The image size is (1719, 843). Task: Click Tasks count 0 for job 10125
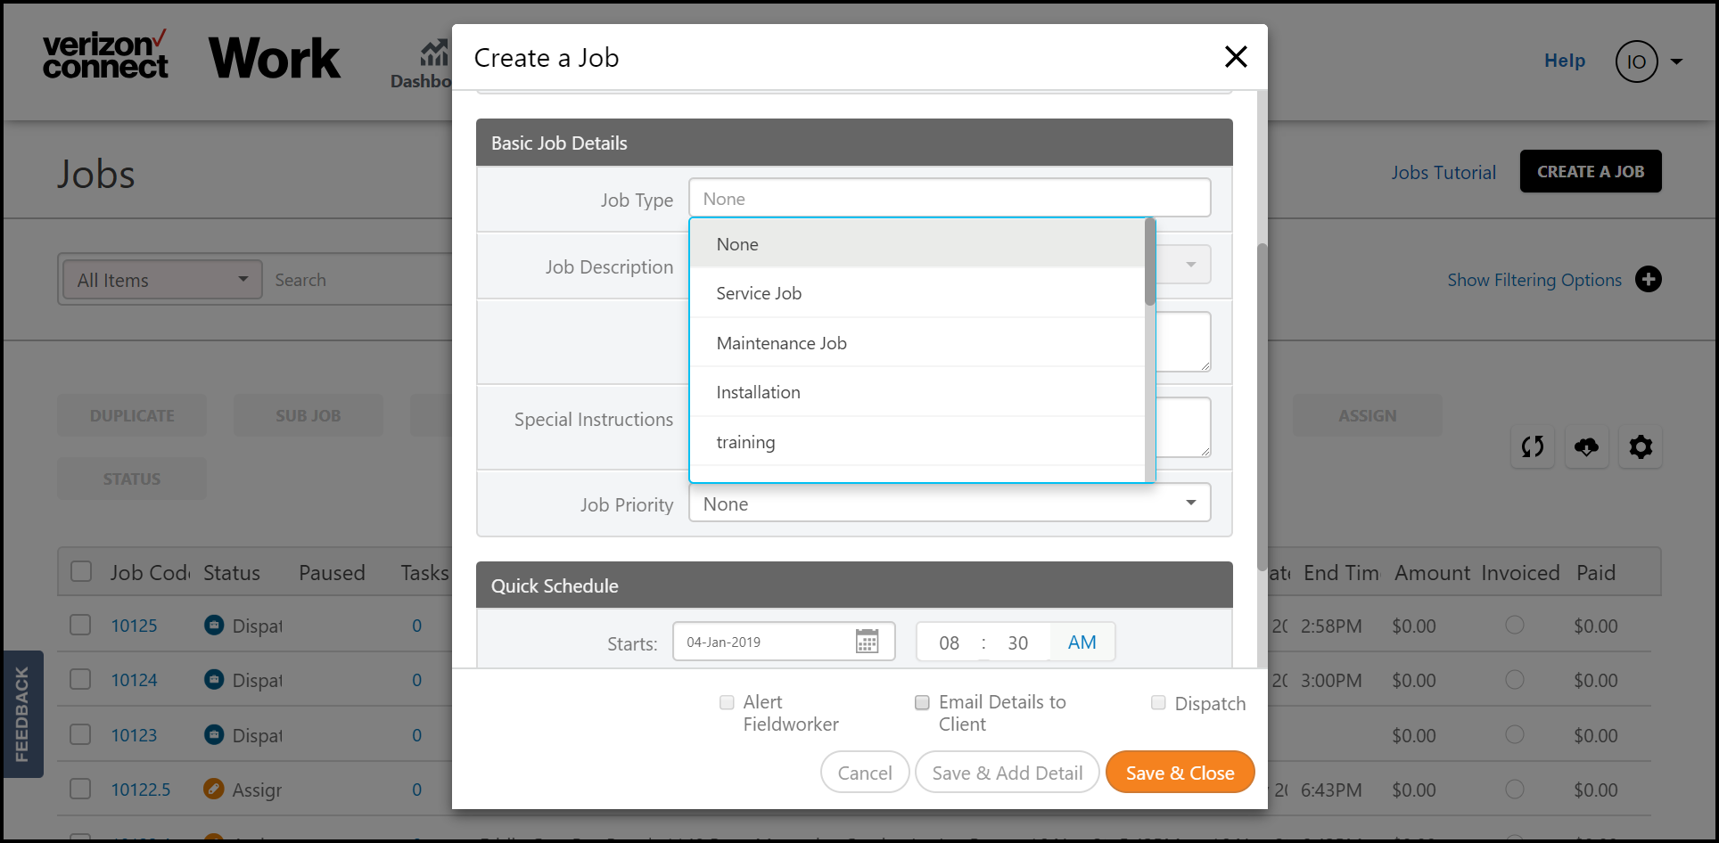point(416,626)
